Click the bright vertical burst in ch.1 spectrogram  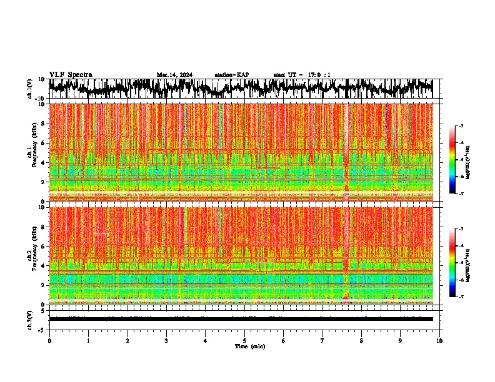pos(346,152)
